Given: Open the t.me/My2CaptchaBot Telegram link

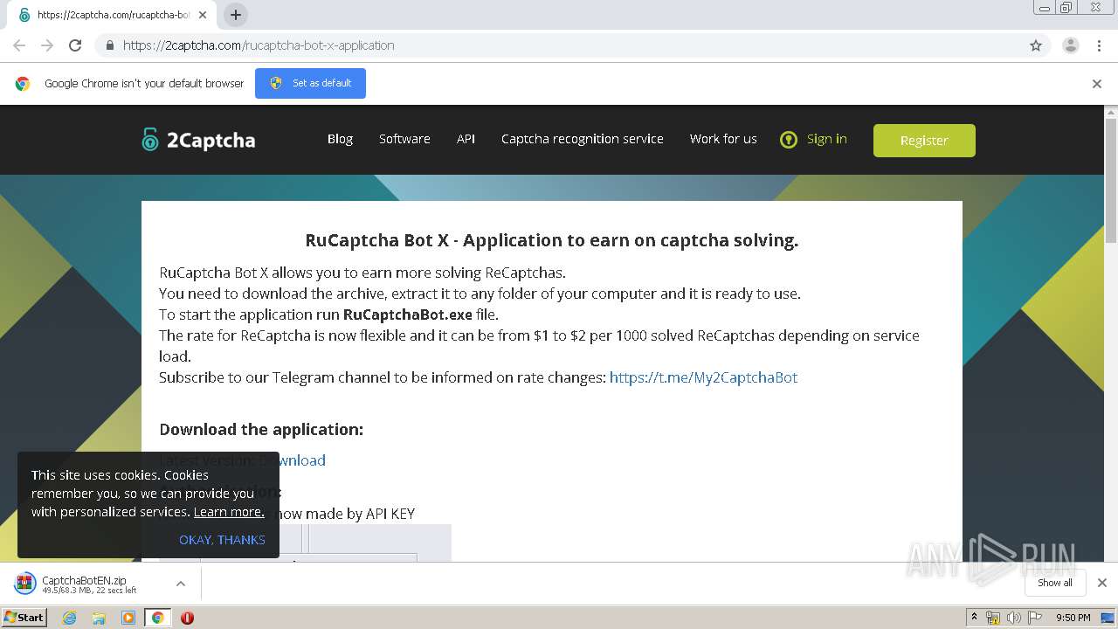Looking at the screenshot, I should coord(703,377).
